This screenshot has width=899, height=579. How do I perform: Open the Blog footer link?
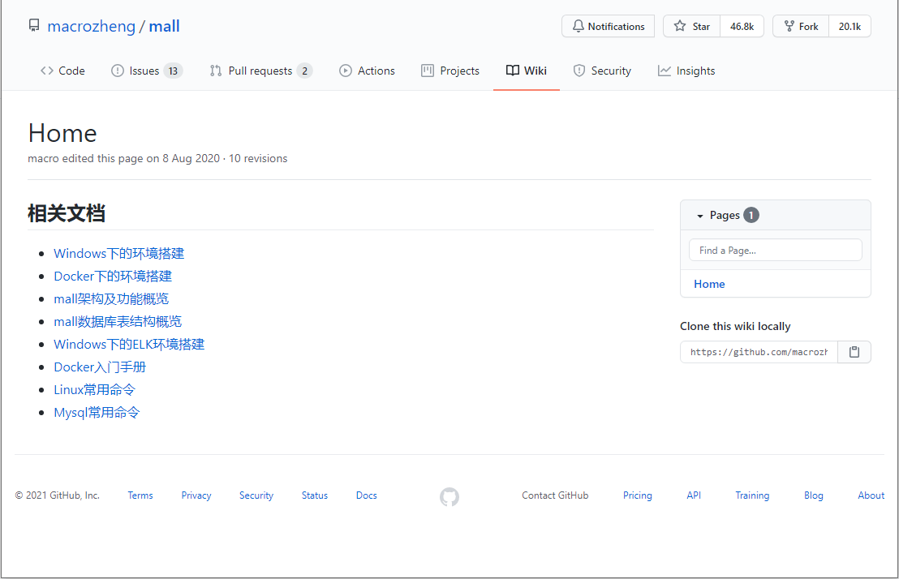point(814,495)
